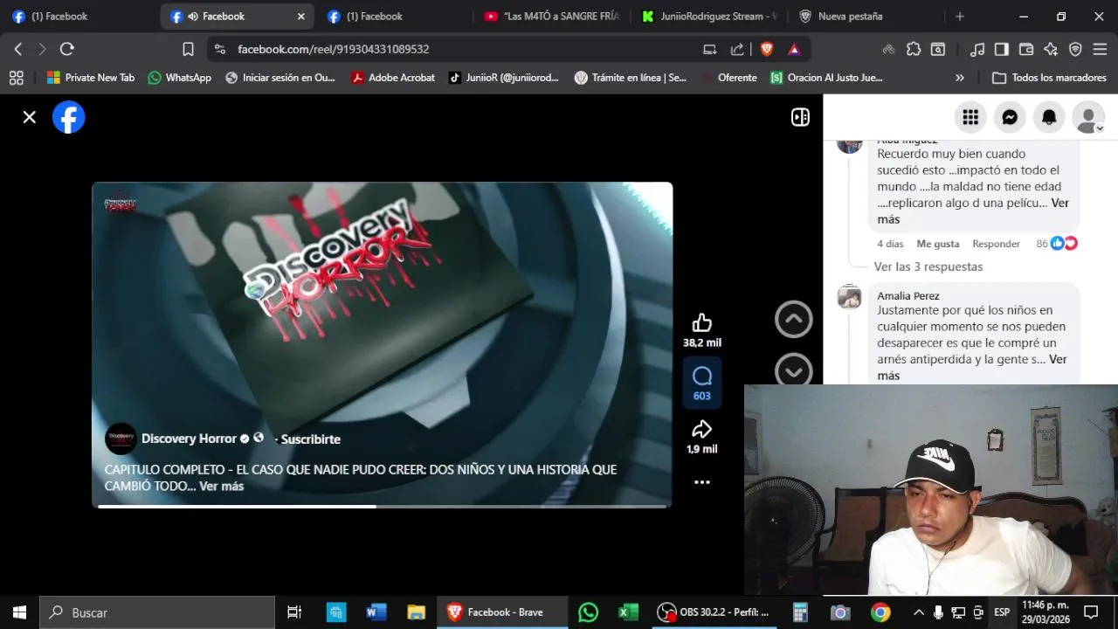Open Brave Rewards triangle icon
Viewport: 1118px width, 629px height.
[x=794, y=49]
